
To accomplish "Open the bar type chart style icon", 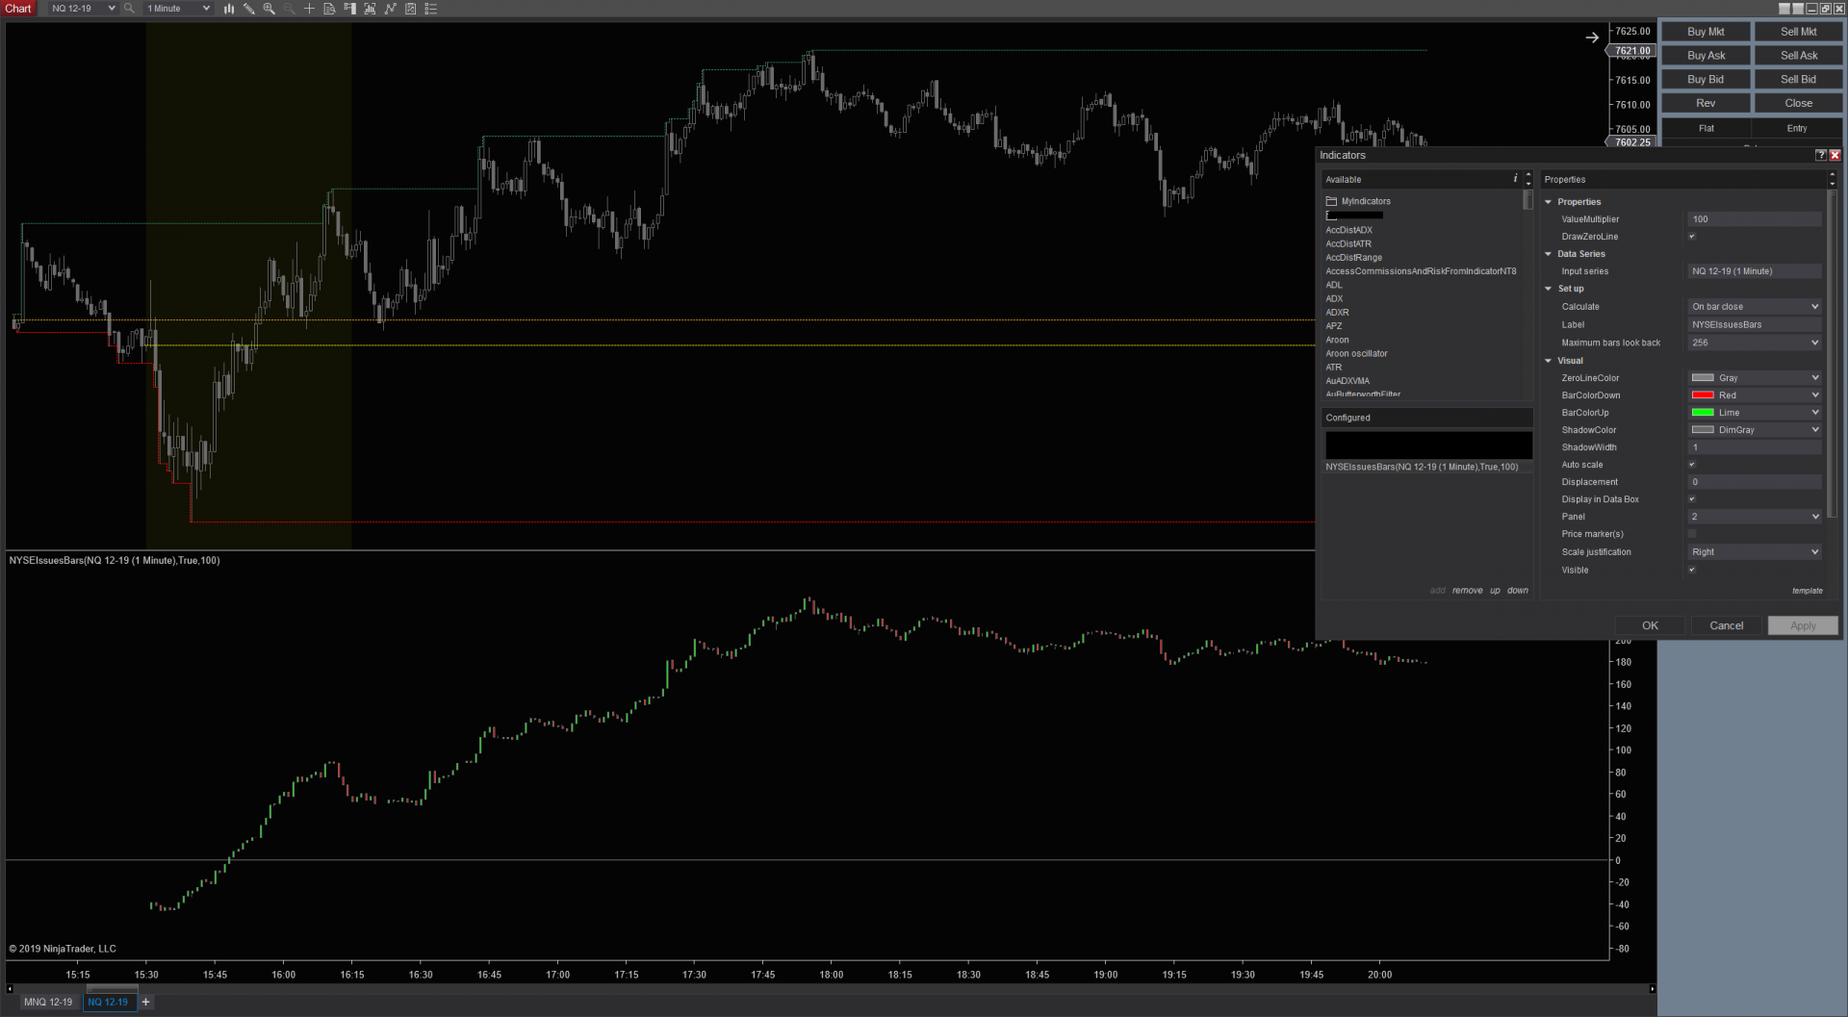I will (229, 9).
